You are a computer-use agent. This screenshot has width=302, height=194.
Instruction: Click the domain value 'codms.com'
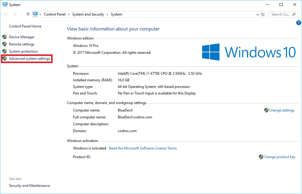pyautogui.click(x=127, y=131)
